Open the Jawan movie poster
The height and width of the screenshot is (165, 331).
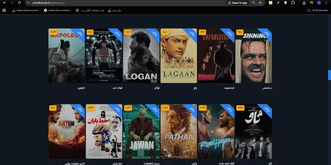point(142,131)
